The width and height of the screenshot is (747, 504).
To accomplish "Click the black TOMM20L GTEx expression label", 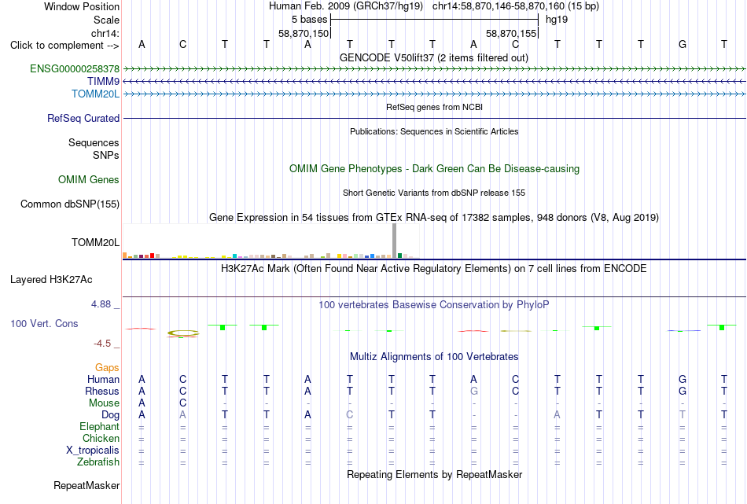I will [x=95, y=242].
